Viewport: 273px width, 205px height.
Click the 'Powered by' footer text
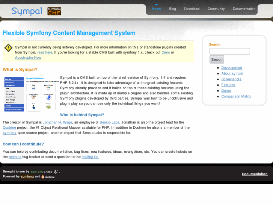[x=11, y=176]
